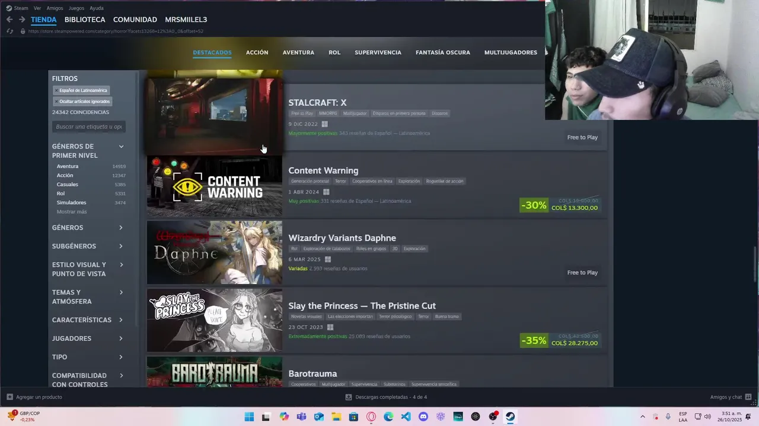Open Microsoft Edge from the taskbar

tap(388, 417)
